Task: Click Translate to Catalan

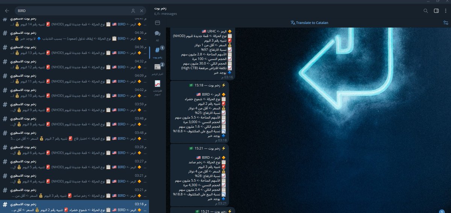Action: pos(309,22)
